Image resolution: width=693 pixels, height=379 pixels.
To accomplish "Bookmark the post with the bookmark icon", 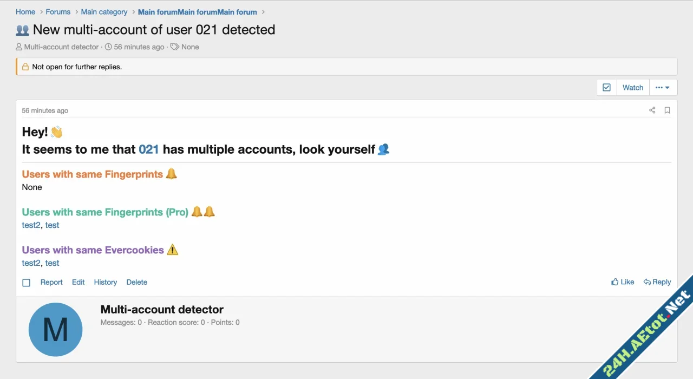I will tap(667, 110).
